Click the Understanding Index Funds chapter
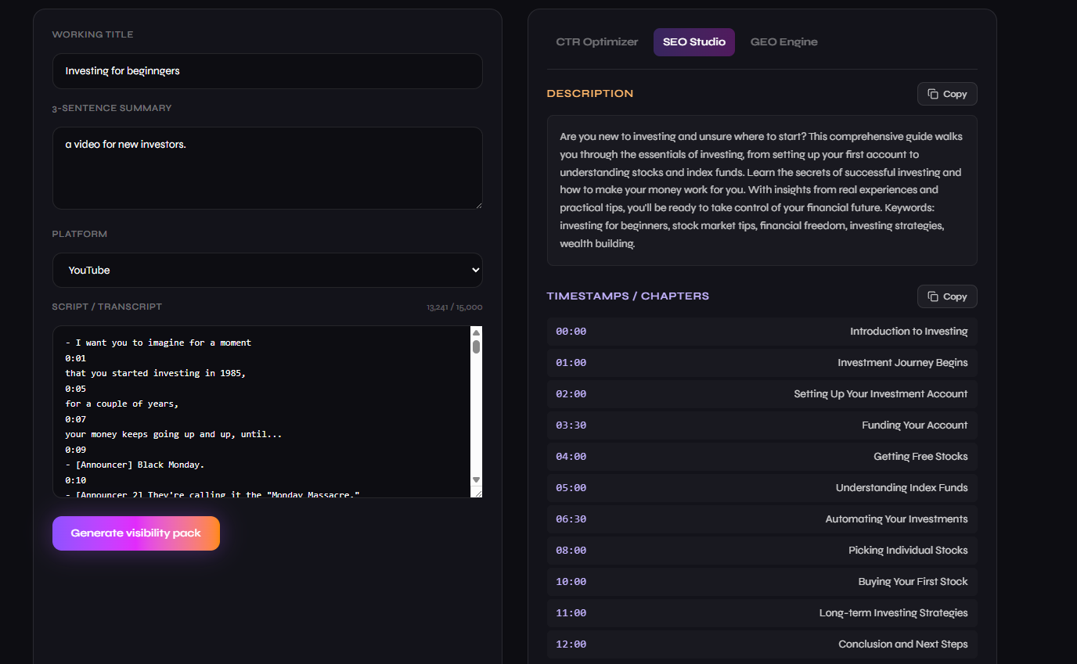This screenshot has height=664, width=1077. [762, 488]
